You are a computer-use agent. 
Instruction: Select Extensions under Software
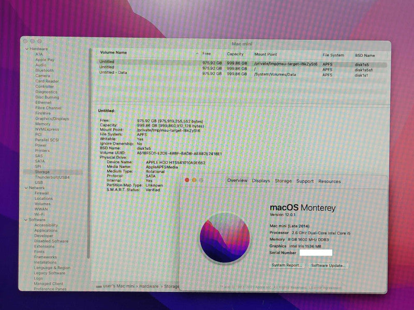click(44, 246)
